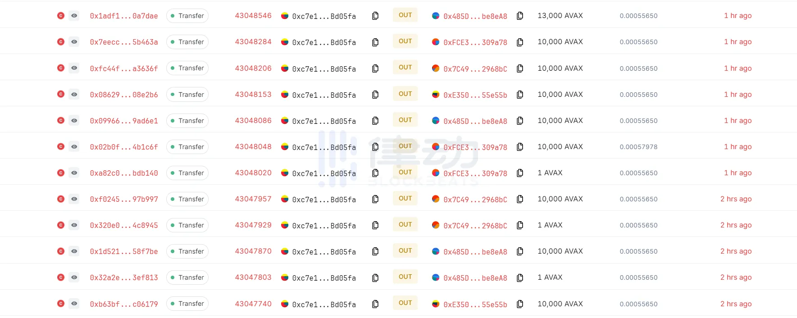Screen dimensions: 797x318
Task: Open block number 43048284
Action: [253, 42]
